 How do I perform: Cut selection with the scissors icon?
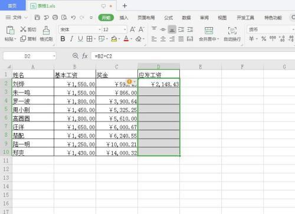click(x=23, y=29)
